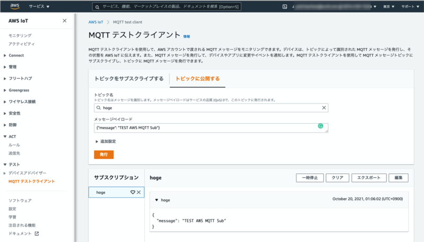Expand the 安全性 section
Image resolution: width=424 pixels, height=242 pixels.
(x=12, y=113)
